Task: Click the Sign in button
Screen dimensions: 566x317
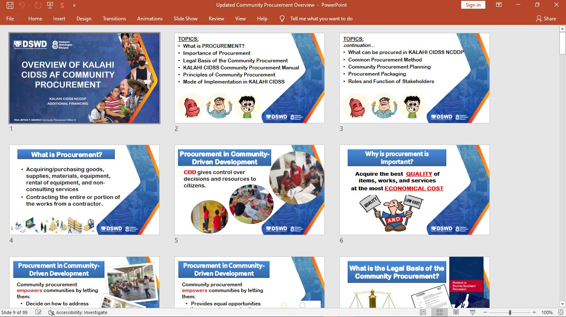Action: (473, 5)
